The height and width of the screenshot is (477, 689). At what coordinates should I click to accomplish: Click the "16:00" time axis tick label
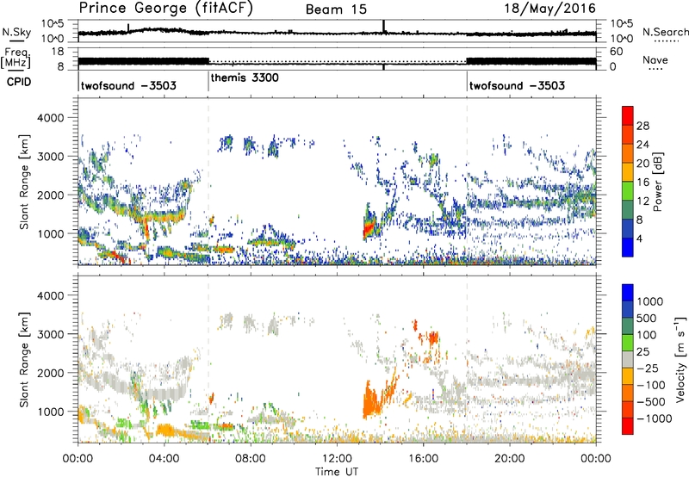[423, 459]
